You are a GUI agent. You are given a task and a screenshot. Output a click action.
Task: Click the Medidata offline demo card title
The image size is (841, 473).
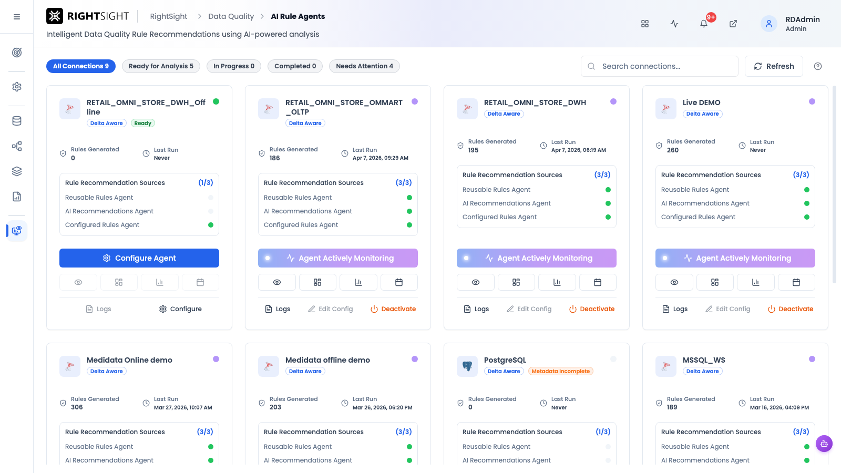pos(327,360)
